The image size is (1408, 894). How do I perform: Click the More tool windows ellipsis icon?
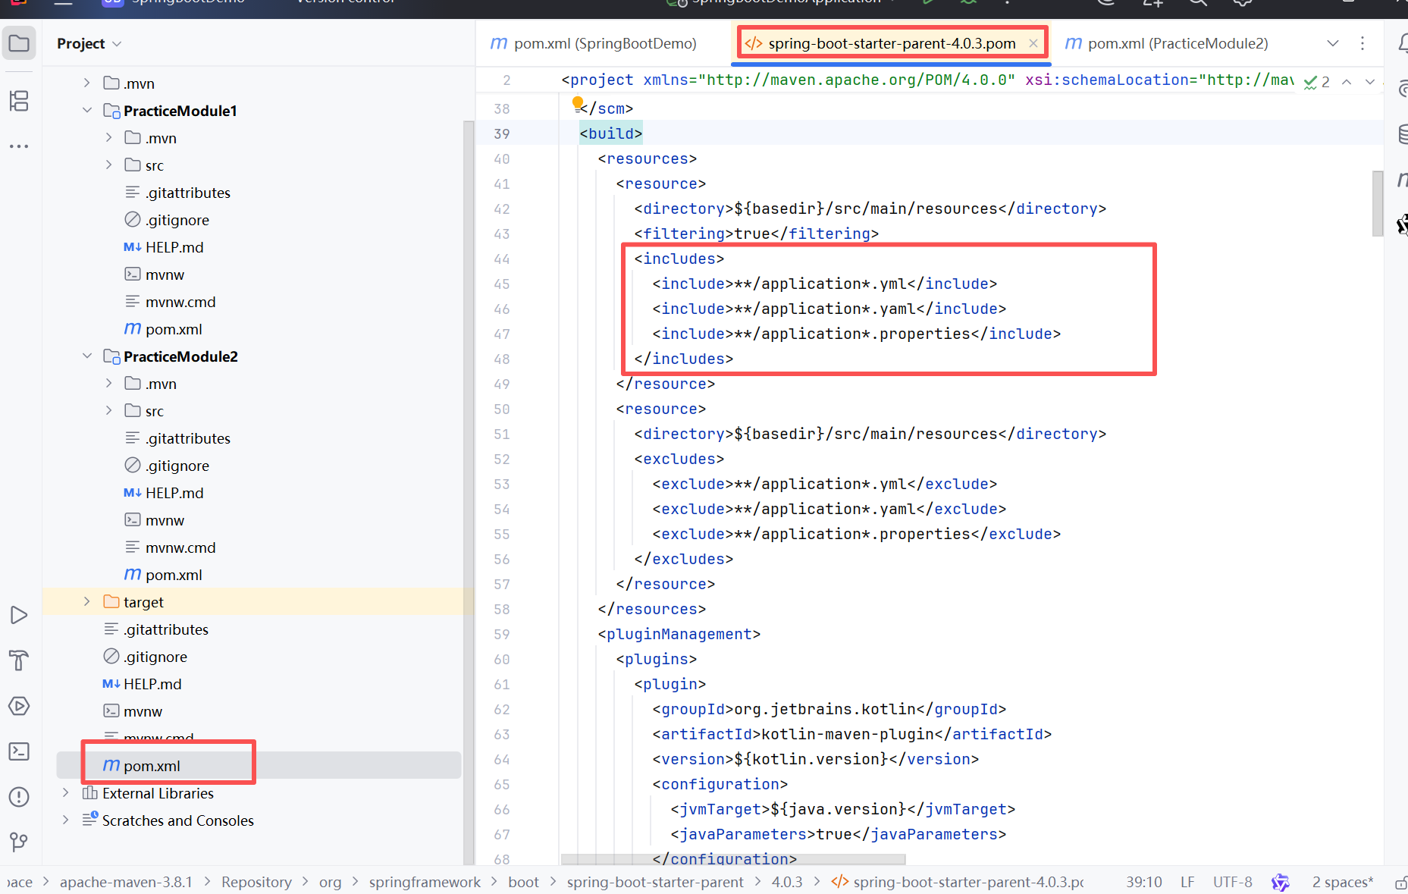pyautogui.click(x=19, y=146)
